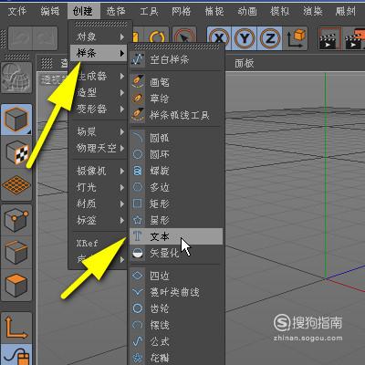Switch to Polygons mode
This screenshot has width=365, height=365.
[16, 285]
